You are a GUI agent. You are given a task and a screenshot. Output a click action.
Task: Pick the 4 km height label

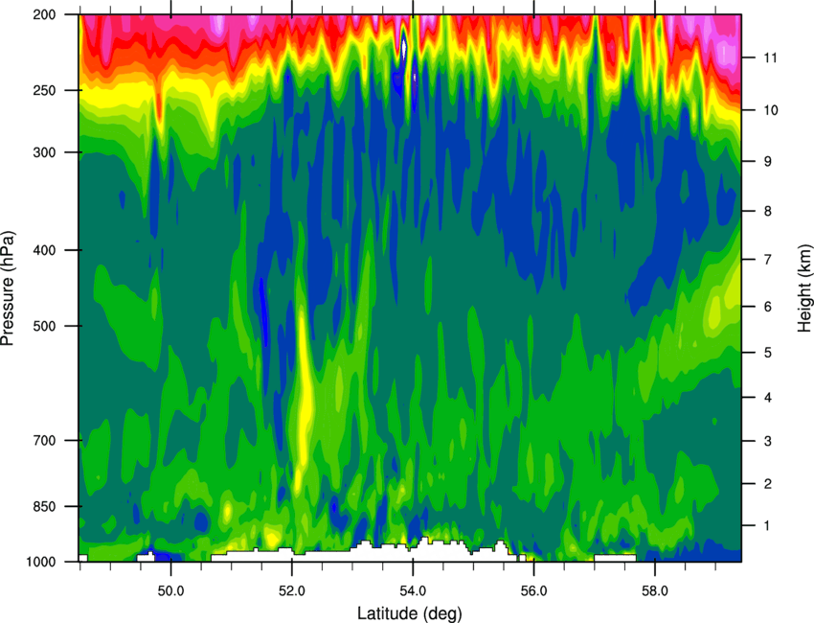click(x=768, y=398)
